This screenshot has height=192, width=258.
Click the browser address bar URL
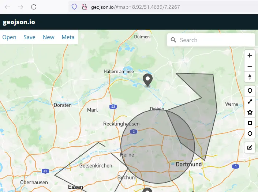point(135,7)
